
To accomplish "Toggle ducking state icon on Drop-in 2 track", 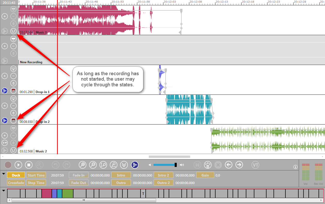I will click(x=13, y=120).
